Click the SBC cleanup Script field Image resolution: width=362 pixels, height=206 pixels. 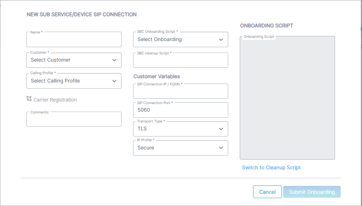[x=181, y=60]
